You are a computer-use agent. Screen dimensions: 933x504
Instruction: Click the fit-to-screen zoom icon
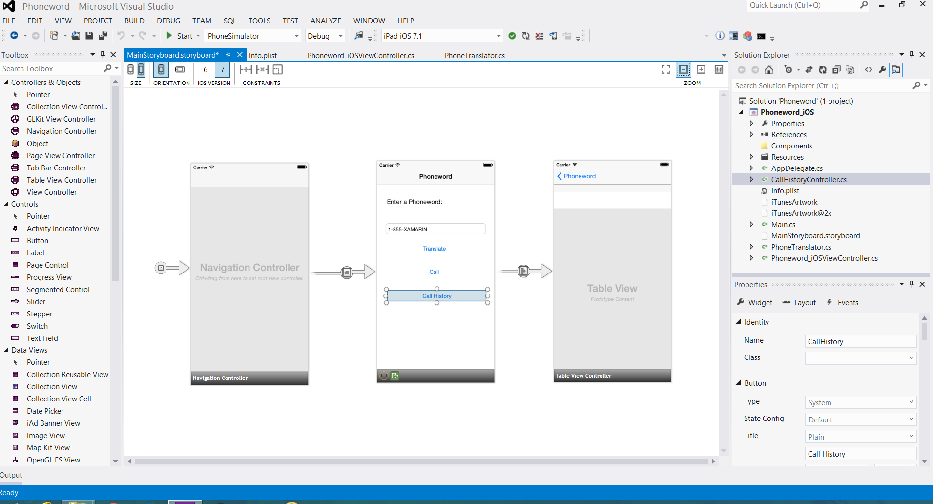click(665, 70)
